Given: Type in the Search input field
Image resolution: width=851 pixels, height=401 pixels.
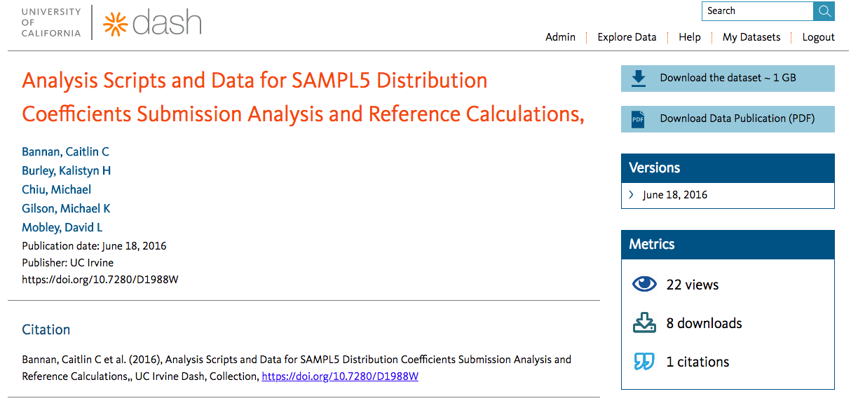Looking at the screenshot, I should [757, 11].
